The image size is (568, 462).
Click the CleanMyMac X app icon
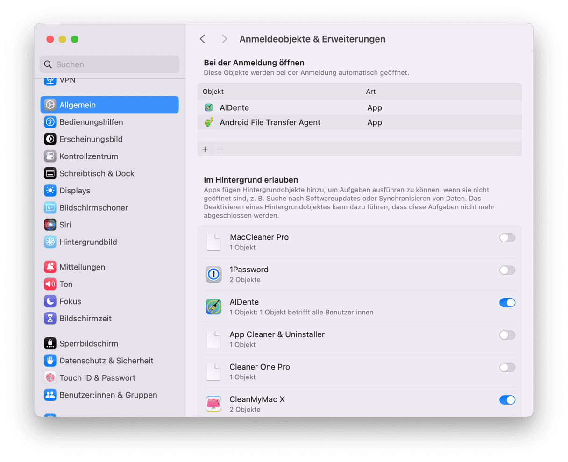click(213, 404)
